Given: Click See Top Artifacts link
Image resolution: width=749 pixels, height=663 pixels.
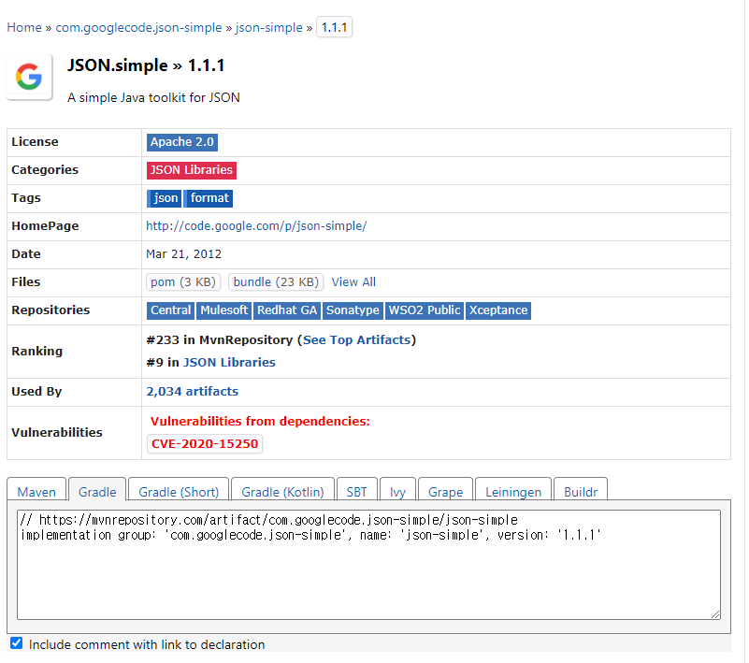Looking at the screenshot, I should [x=357, y=340].
